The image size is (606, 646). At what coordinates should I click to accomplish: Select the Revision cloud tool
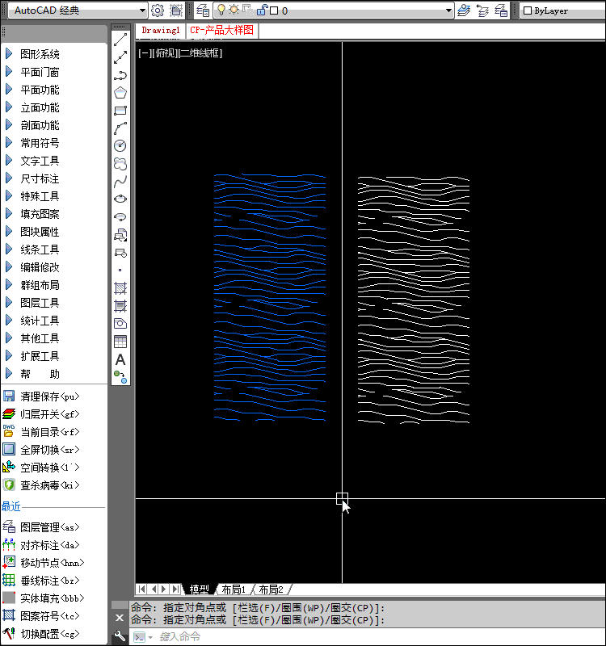pos(120,164)
